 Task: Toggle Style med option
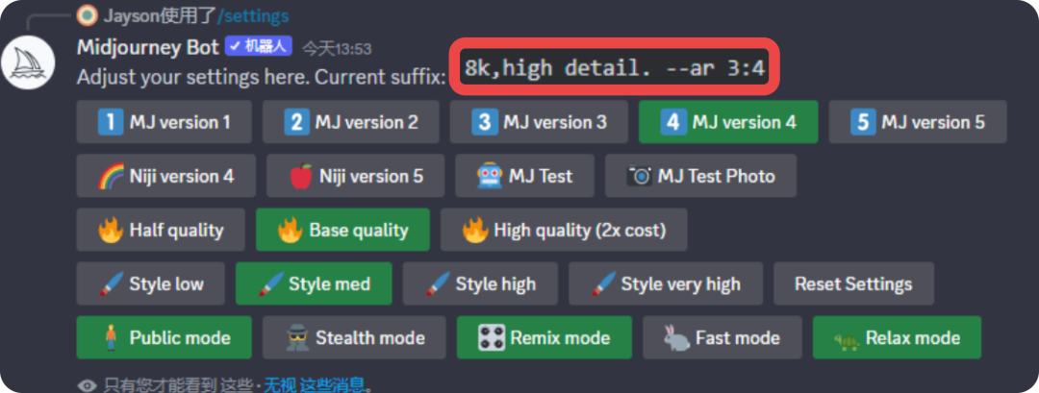pos(314,283)
